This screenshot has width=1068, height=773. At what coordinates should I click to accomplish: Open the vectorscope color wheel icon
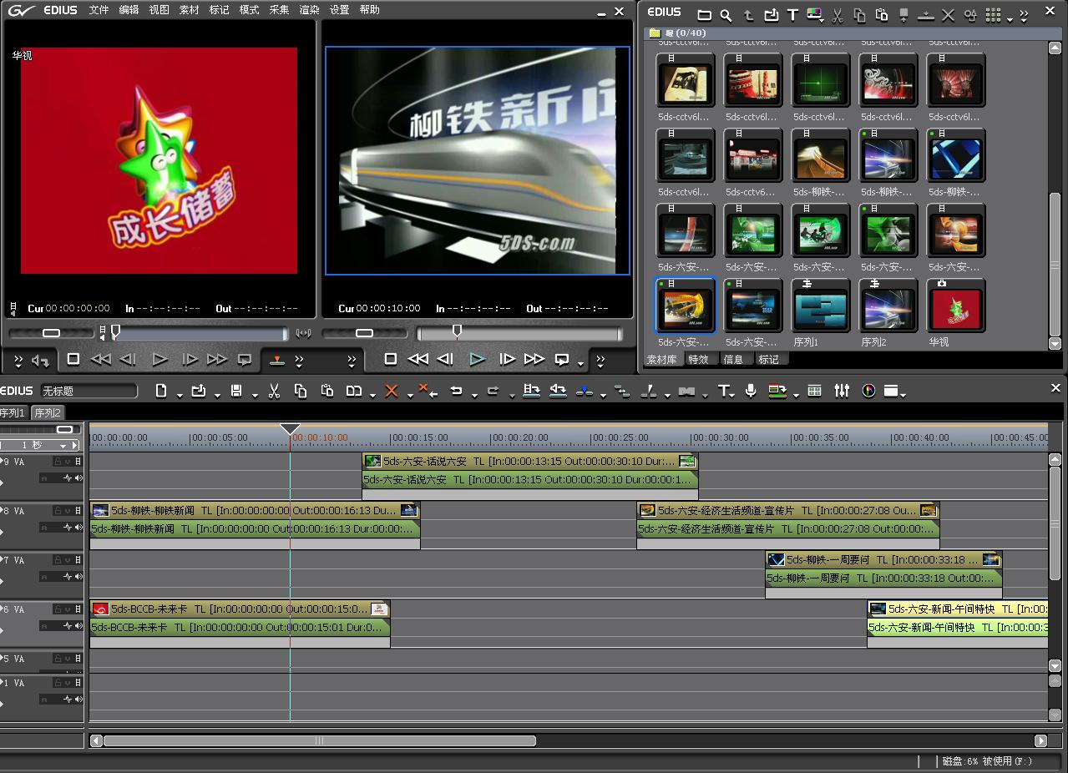point(868,391)
